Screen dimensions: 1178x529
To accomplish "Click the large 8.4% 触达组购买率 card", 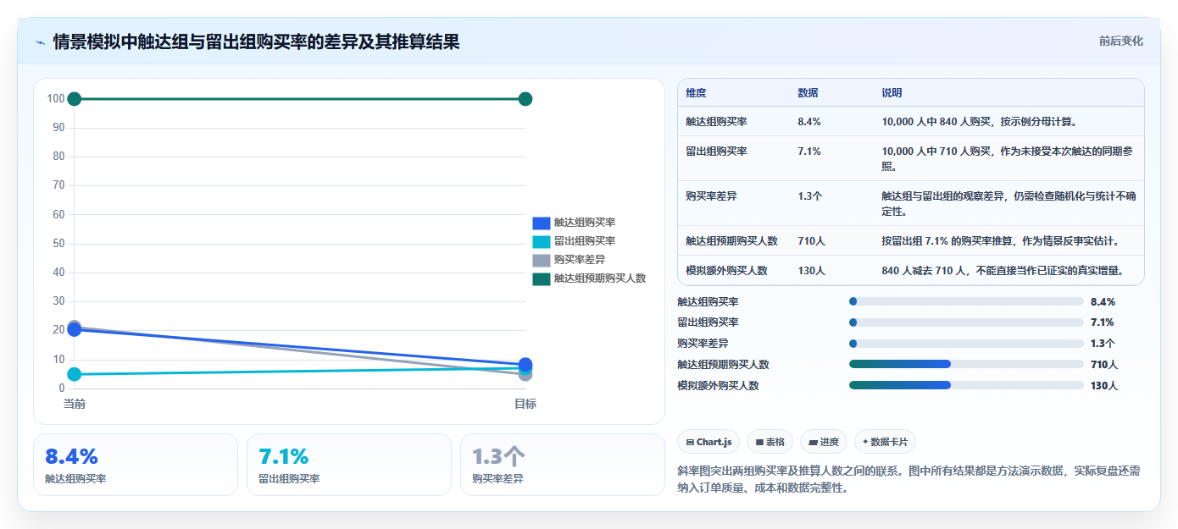I will 136,465.
